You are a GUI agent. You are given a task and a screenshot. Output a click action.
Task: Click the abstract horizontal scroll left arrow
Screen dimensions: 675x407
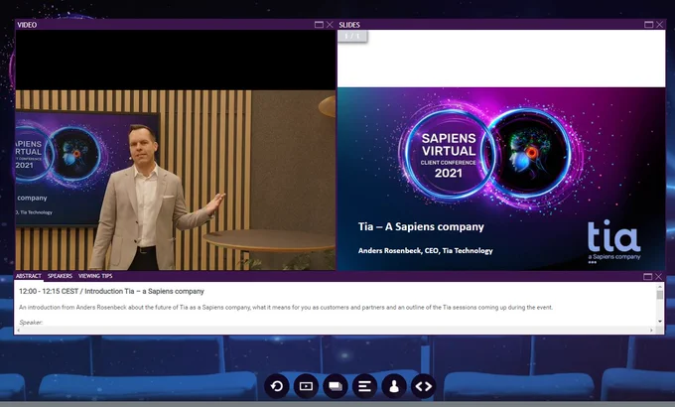tap(18, 331)
